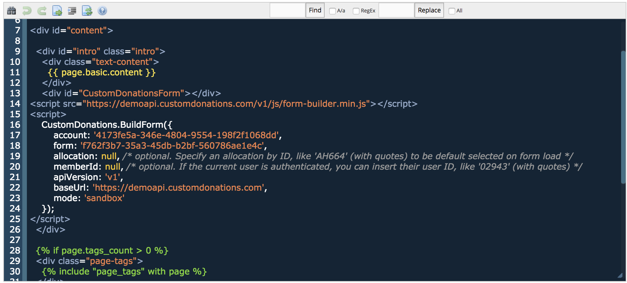Click the go-to-line page arrow icon
This screenshot has height=283, width=627.
coord(57,11)
